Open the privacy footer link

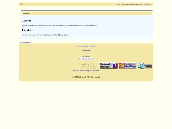92,46
